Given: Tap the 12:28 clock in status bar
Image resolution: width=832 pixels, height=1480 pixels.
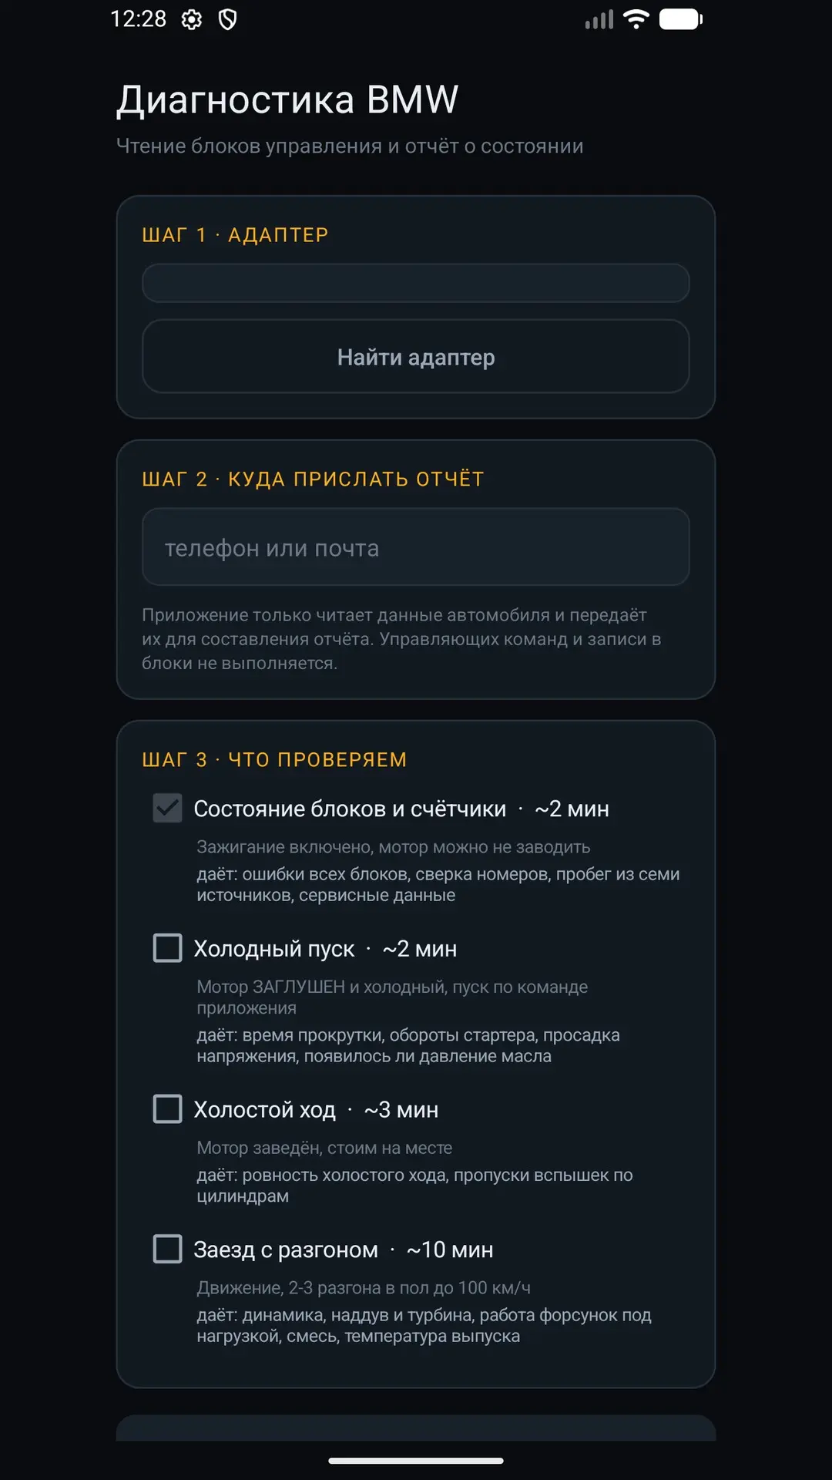Looking at the screenshot, I should (139, 18).
